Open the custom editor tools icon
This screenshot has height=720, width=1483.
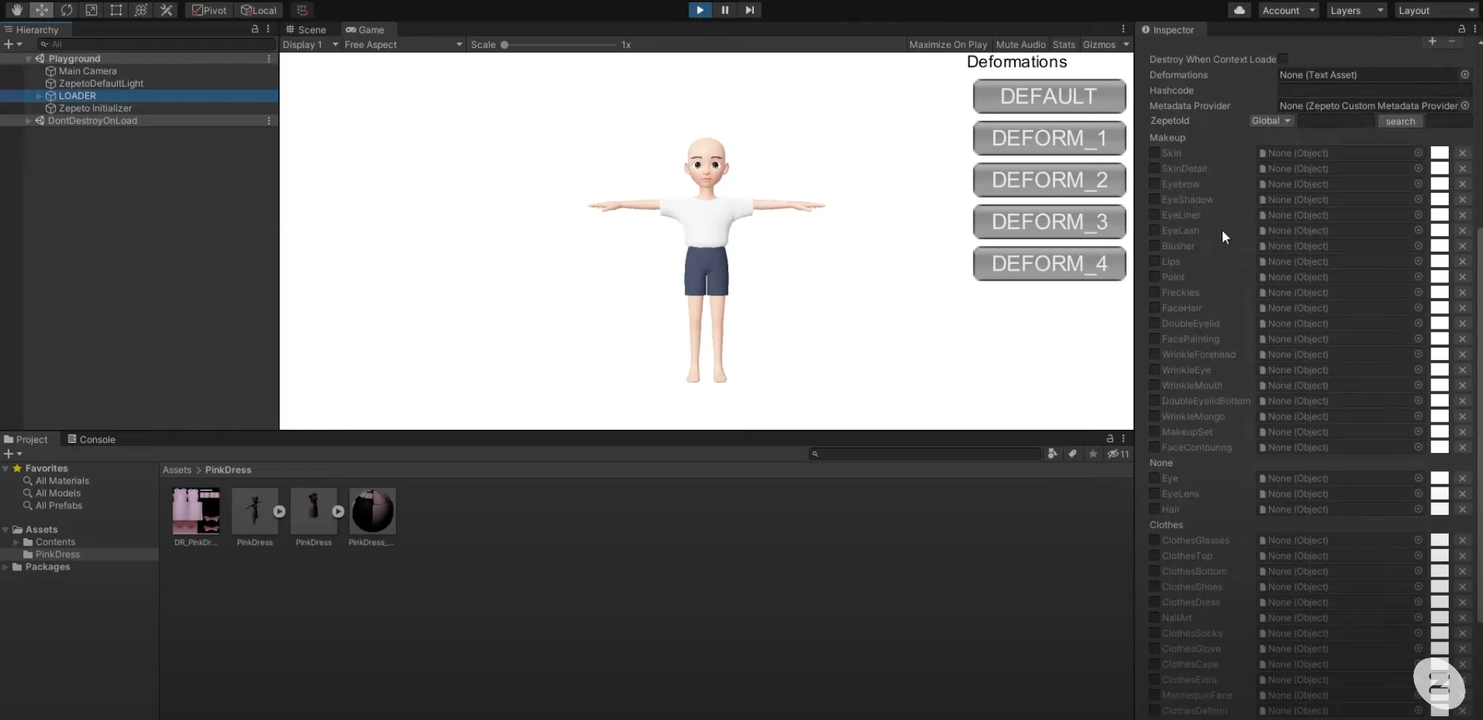click(x=166, y=10)
